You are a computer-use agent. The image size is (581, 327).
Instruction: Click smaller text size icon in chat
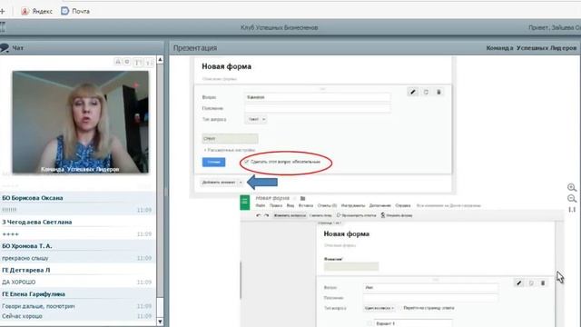(x=149, y=63)
